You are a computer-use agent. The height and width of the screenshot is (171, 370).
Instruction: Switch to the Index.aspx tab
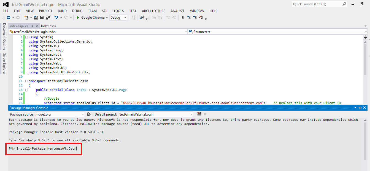click(x=48, y=26)
